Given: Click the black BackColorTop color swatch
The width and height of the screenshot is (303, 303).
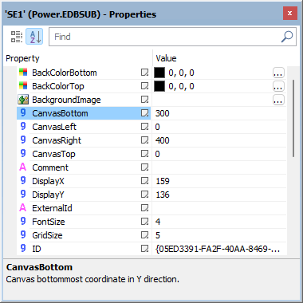Looking at the screenshot, I should (x=159, y=86).
